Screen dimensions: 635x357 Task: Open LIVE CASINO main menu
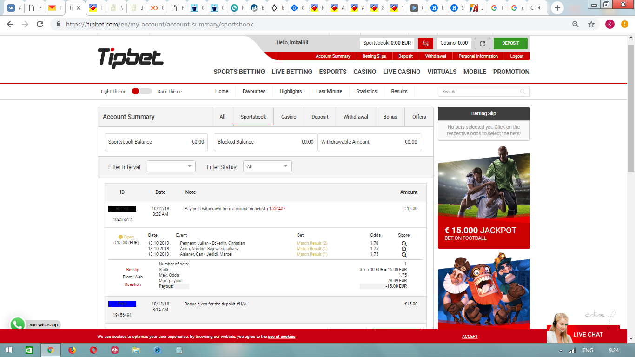402,72
